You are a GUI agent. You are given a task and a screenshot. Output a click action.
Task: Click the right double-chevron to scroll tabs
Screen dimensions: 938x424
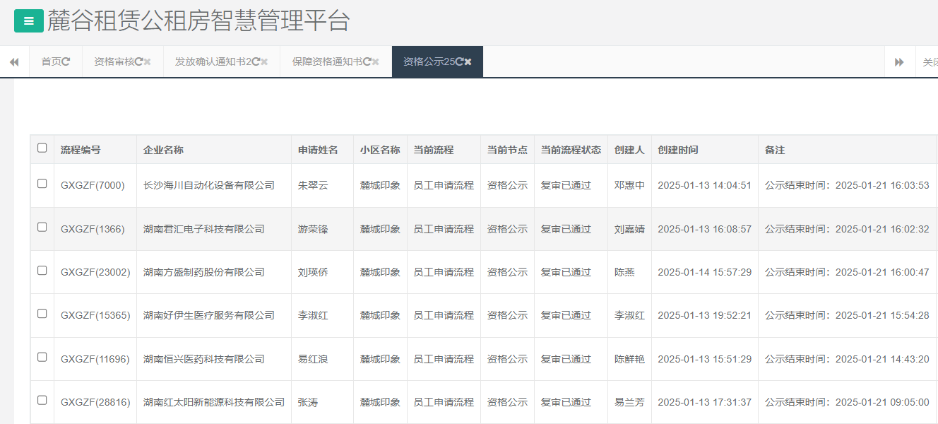pos(899,61)
